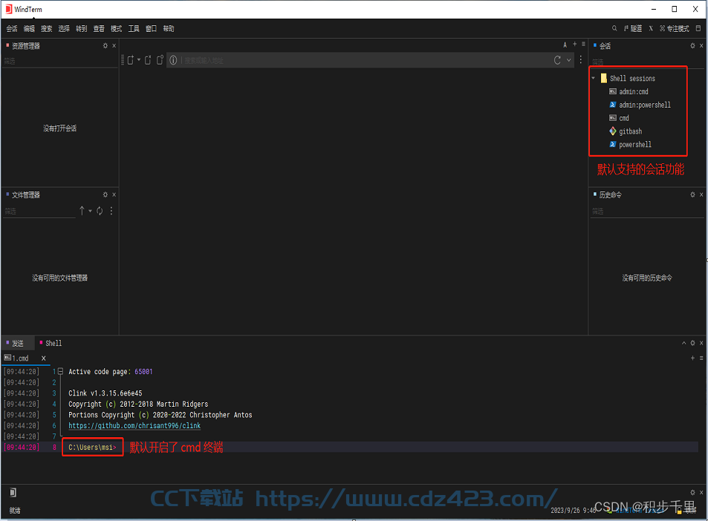Open the three-dot menu in 文件管理器
Viewport: 708px width, 521px height.
tap(111, 211)
